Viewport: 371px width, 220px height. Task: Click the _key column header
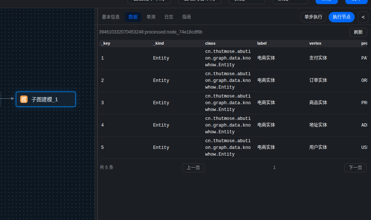point(106,43)
